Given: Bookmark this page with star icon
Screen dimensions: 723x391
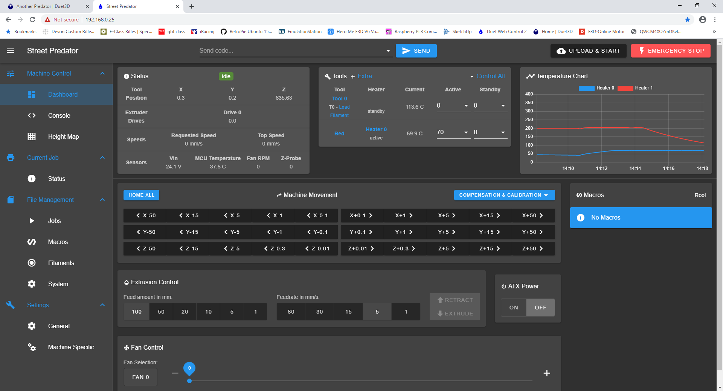Looking at the screenshot, I should point(688,20).
